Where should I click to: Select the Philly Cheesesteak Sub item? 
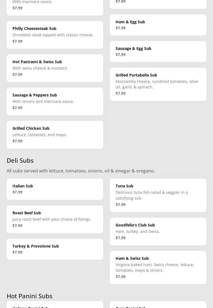(55, 35)
